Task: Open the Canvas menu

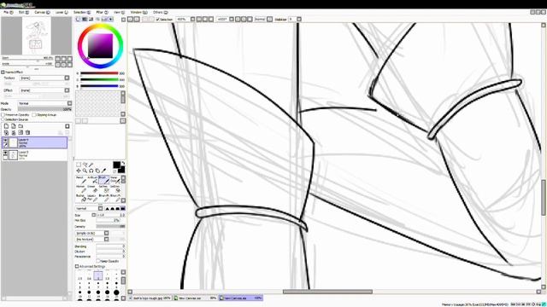Action: tap(42, 12)
